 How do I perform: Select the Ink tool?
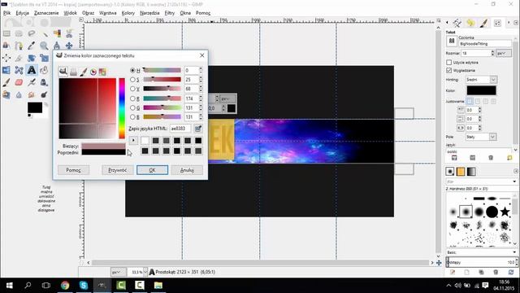44,82
